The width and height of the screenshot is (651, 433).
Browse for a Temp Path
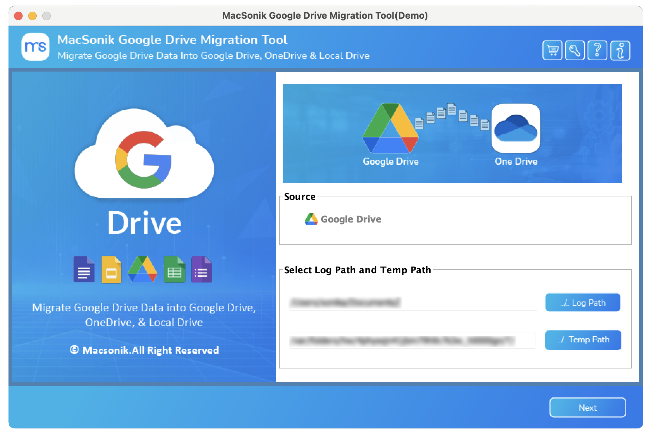coord(583,340)
